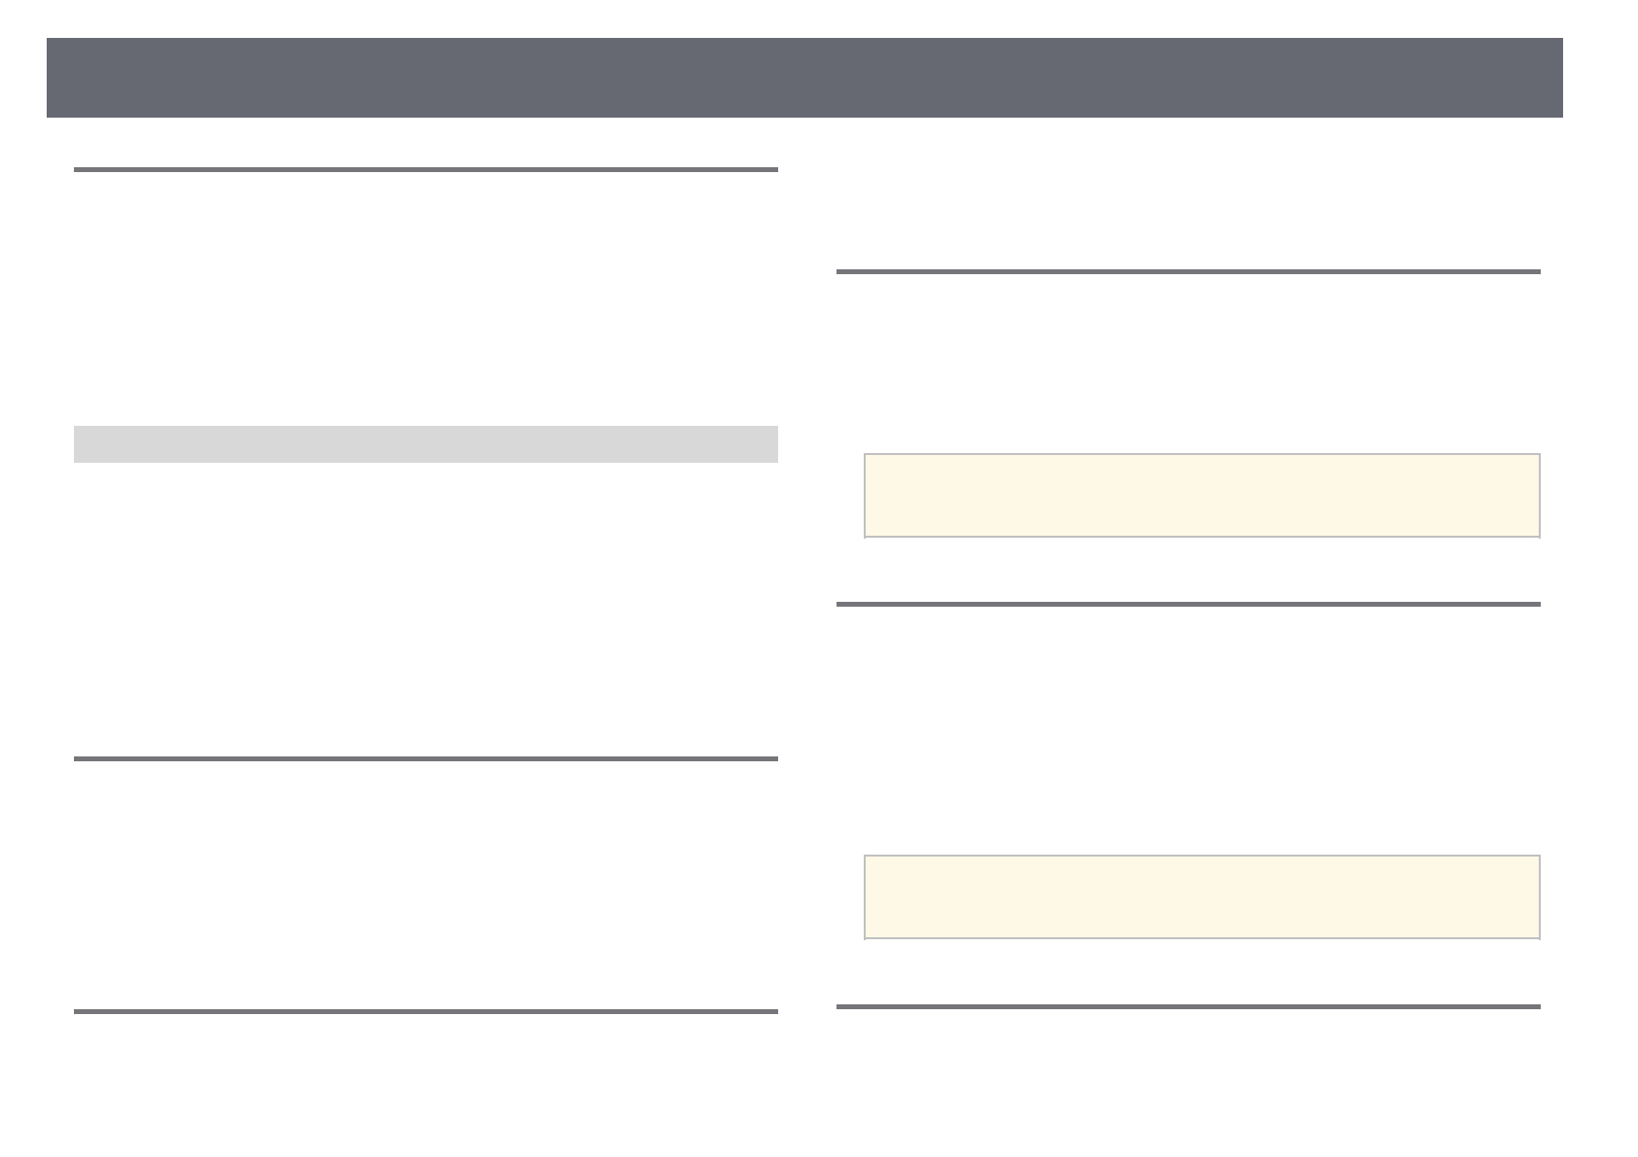1638x1157 pixels.
Task: Click blank area above the lower note box
Action: pos(1188,729)
